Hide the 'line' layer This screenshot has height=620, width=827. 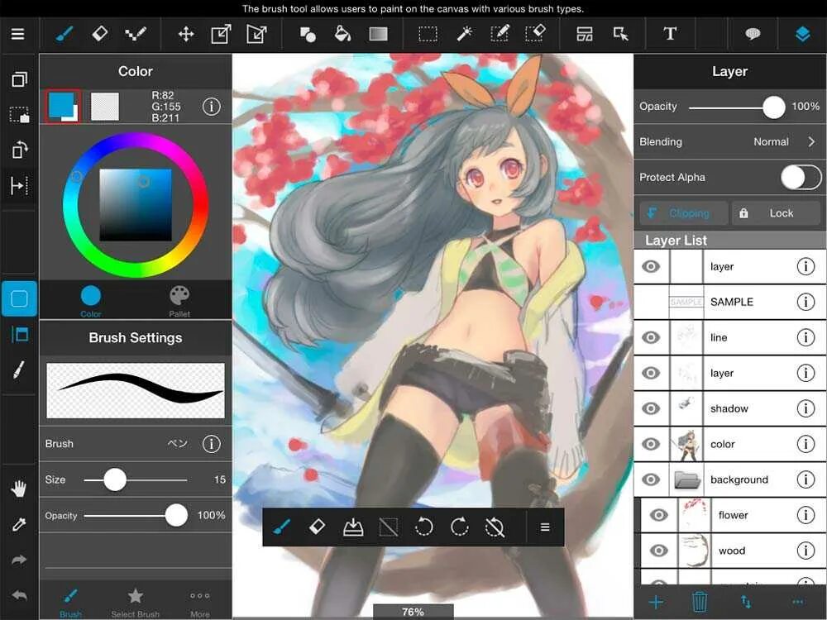point(651,337)
